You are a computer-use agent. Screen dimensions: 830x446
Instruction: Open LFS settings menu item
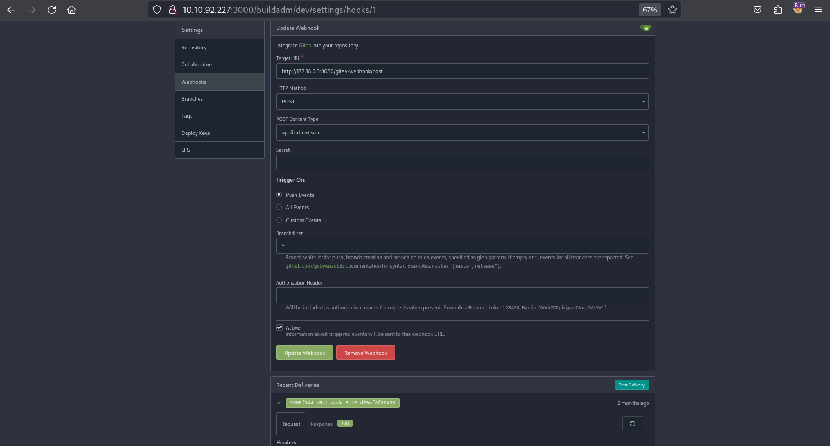pyautogui.click(x=220, y=150)
